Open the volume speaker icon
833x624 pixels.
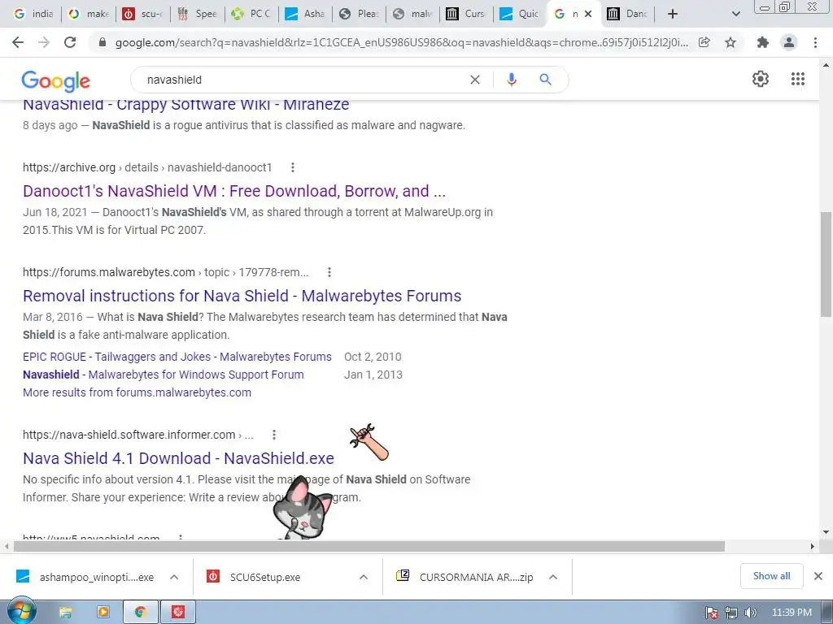[751, 613]
